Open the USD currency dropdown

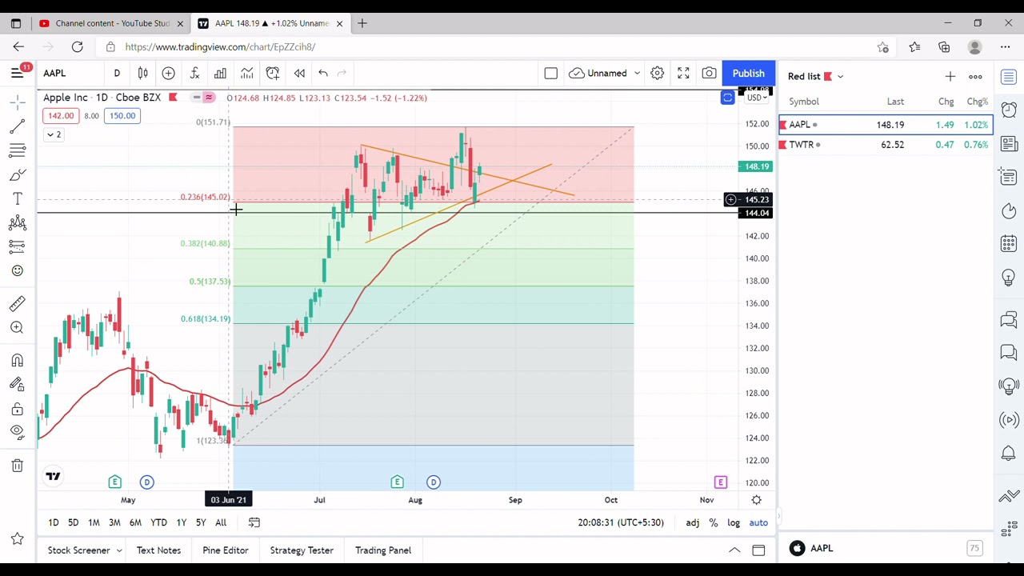(x=756, y=98)
